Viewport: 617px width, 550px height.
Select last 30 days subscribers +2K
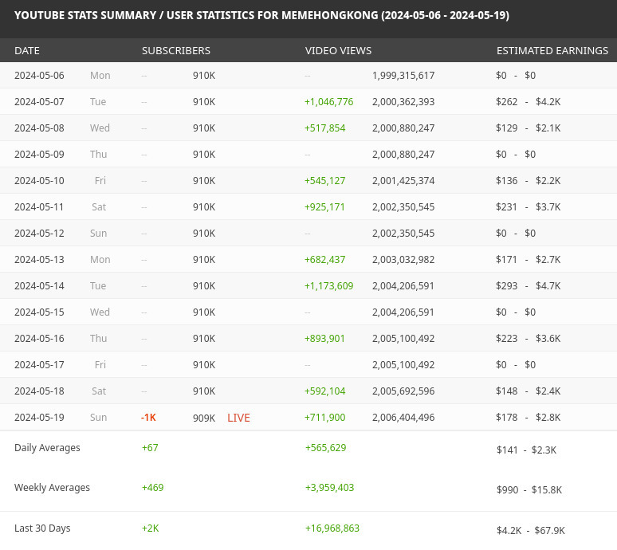pyautogui.click(x=151, y=528)
